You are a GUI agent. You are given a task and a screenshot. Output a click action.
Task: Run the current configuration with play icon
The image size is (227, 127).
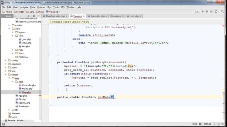[x=203, y=12]
